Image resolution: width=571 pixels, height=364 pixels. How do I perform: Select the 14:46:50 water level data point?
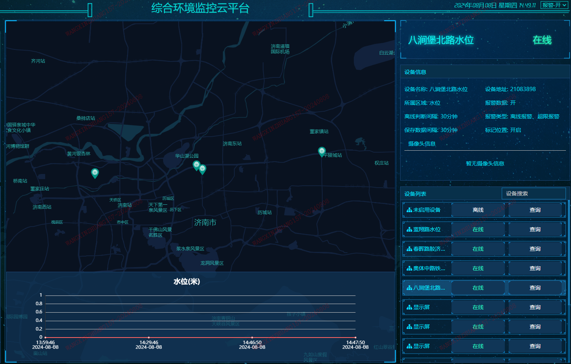(x=252, y=337)
